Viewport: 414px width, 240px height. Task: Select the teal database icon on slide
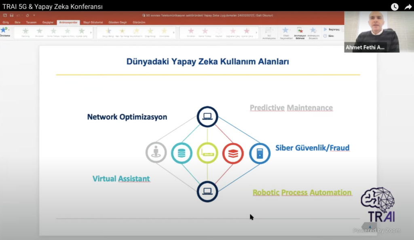(182, 153)
